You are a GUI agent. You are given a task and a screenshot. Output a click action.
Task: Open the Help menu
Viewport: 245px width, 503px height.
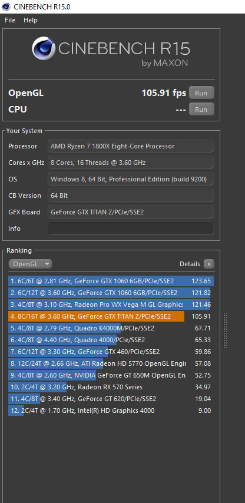point(31,20)
